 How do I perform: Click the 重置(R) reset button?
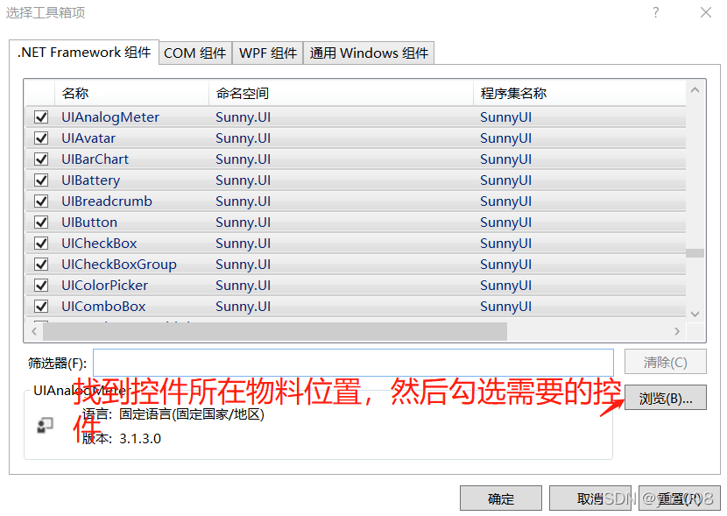(679, 498)
